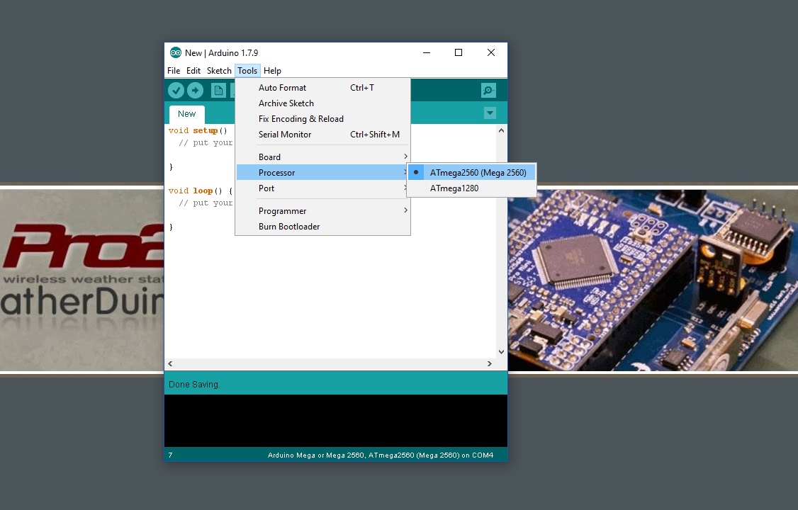This screenshot has height=510, width=798.
Task: Click the editor's vertical scrollbar down arrow
Action: 501,352
